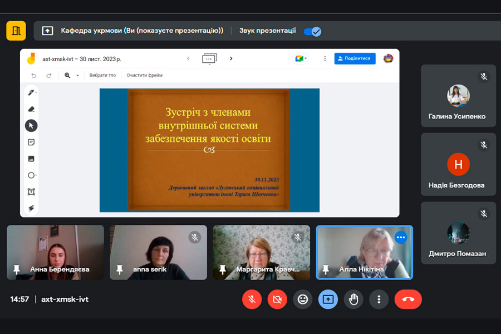The height and width of the screenshot is (334, 501).
Task: Select the Add image tool
Action: point(31,159)
